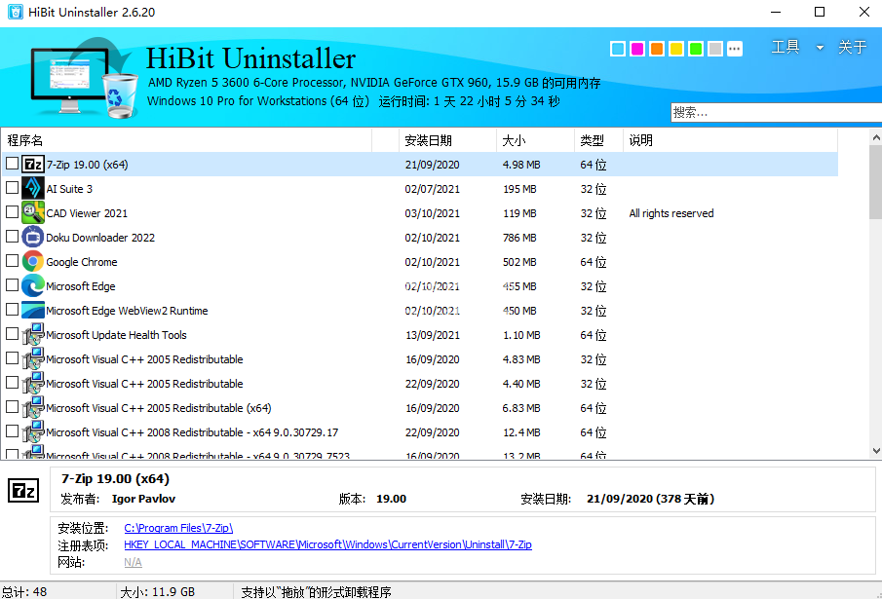Choose the green theme color swatch
The image size is (882, 599).
click(696, 49)
